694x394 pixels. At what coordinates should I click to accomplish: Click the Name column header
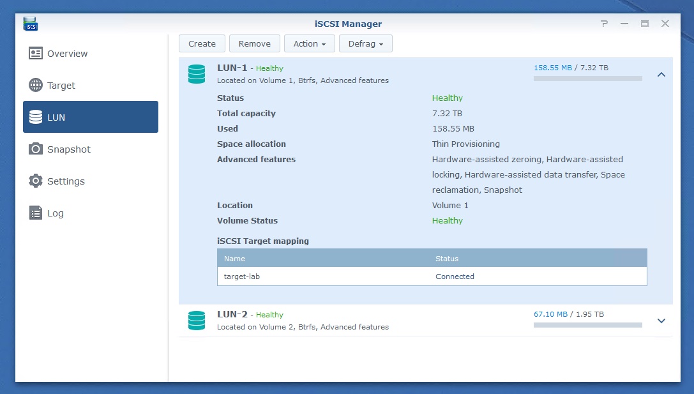pyautogui.click(x=235, y=259)
